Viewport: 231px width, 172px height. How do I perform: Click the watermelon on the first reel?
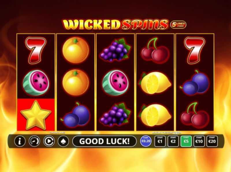[x=36, y=83]
